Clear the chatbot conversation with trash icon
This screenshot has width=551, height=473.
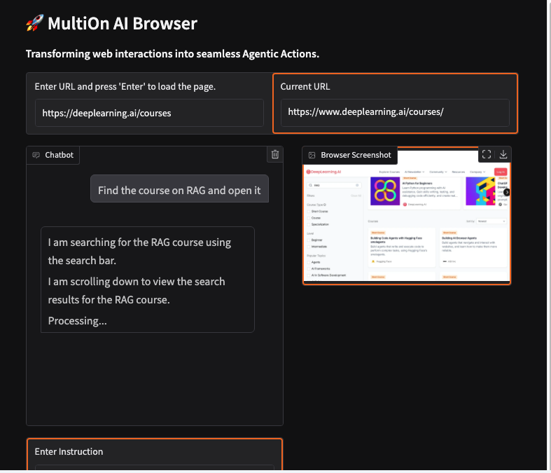(x=274, y=154)
